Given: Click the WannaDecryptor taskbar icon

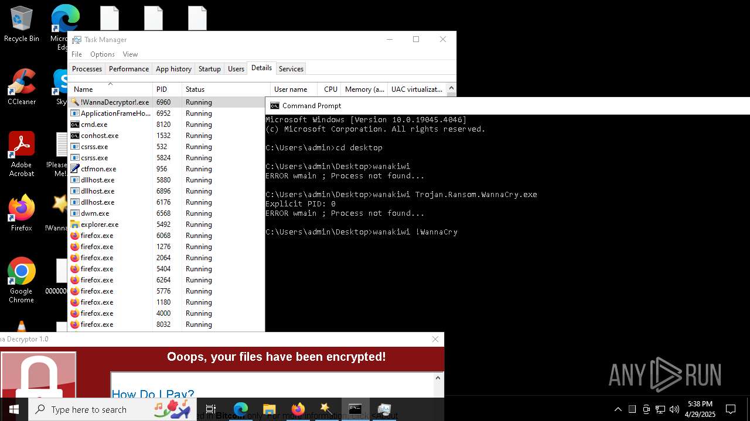Looking at the screenshot, I should coord(326,409).
